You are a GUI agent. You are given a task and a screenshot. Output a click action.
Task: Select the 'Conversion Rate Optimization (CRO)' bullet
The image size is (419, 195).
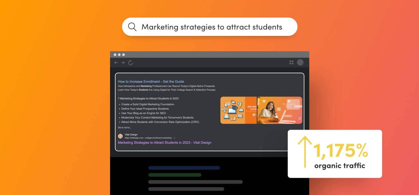pos(160,122)
